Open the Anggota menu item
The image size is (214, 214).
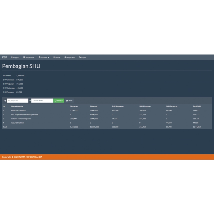(x=15, y=57)
